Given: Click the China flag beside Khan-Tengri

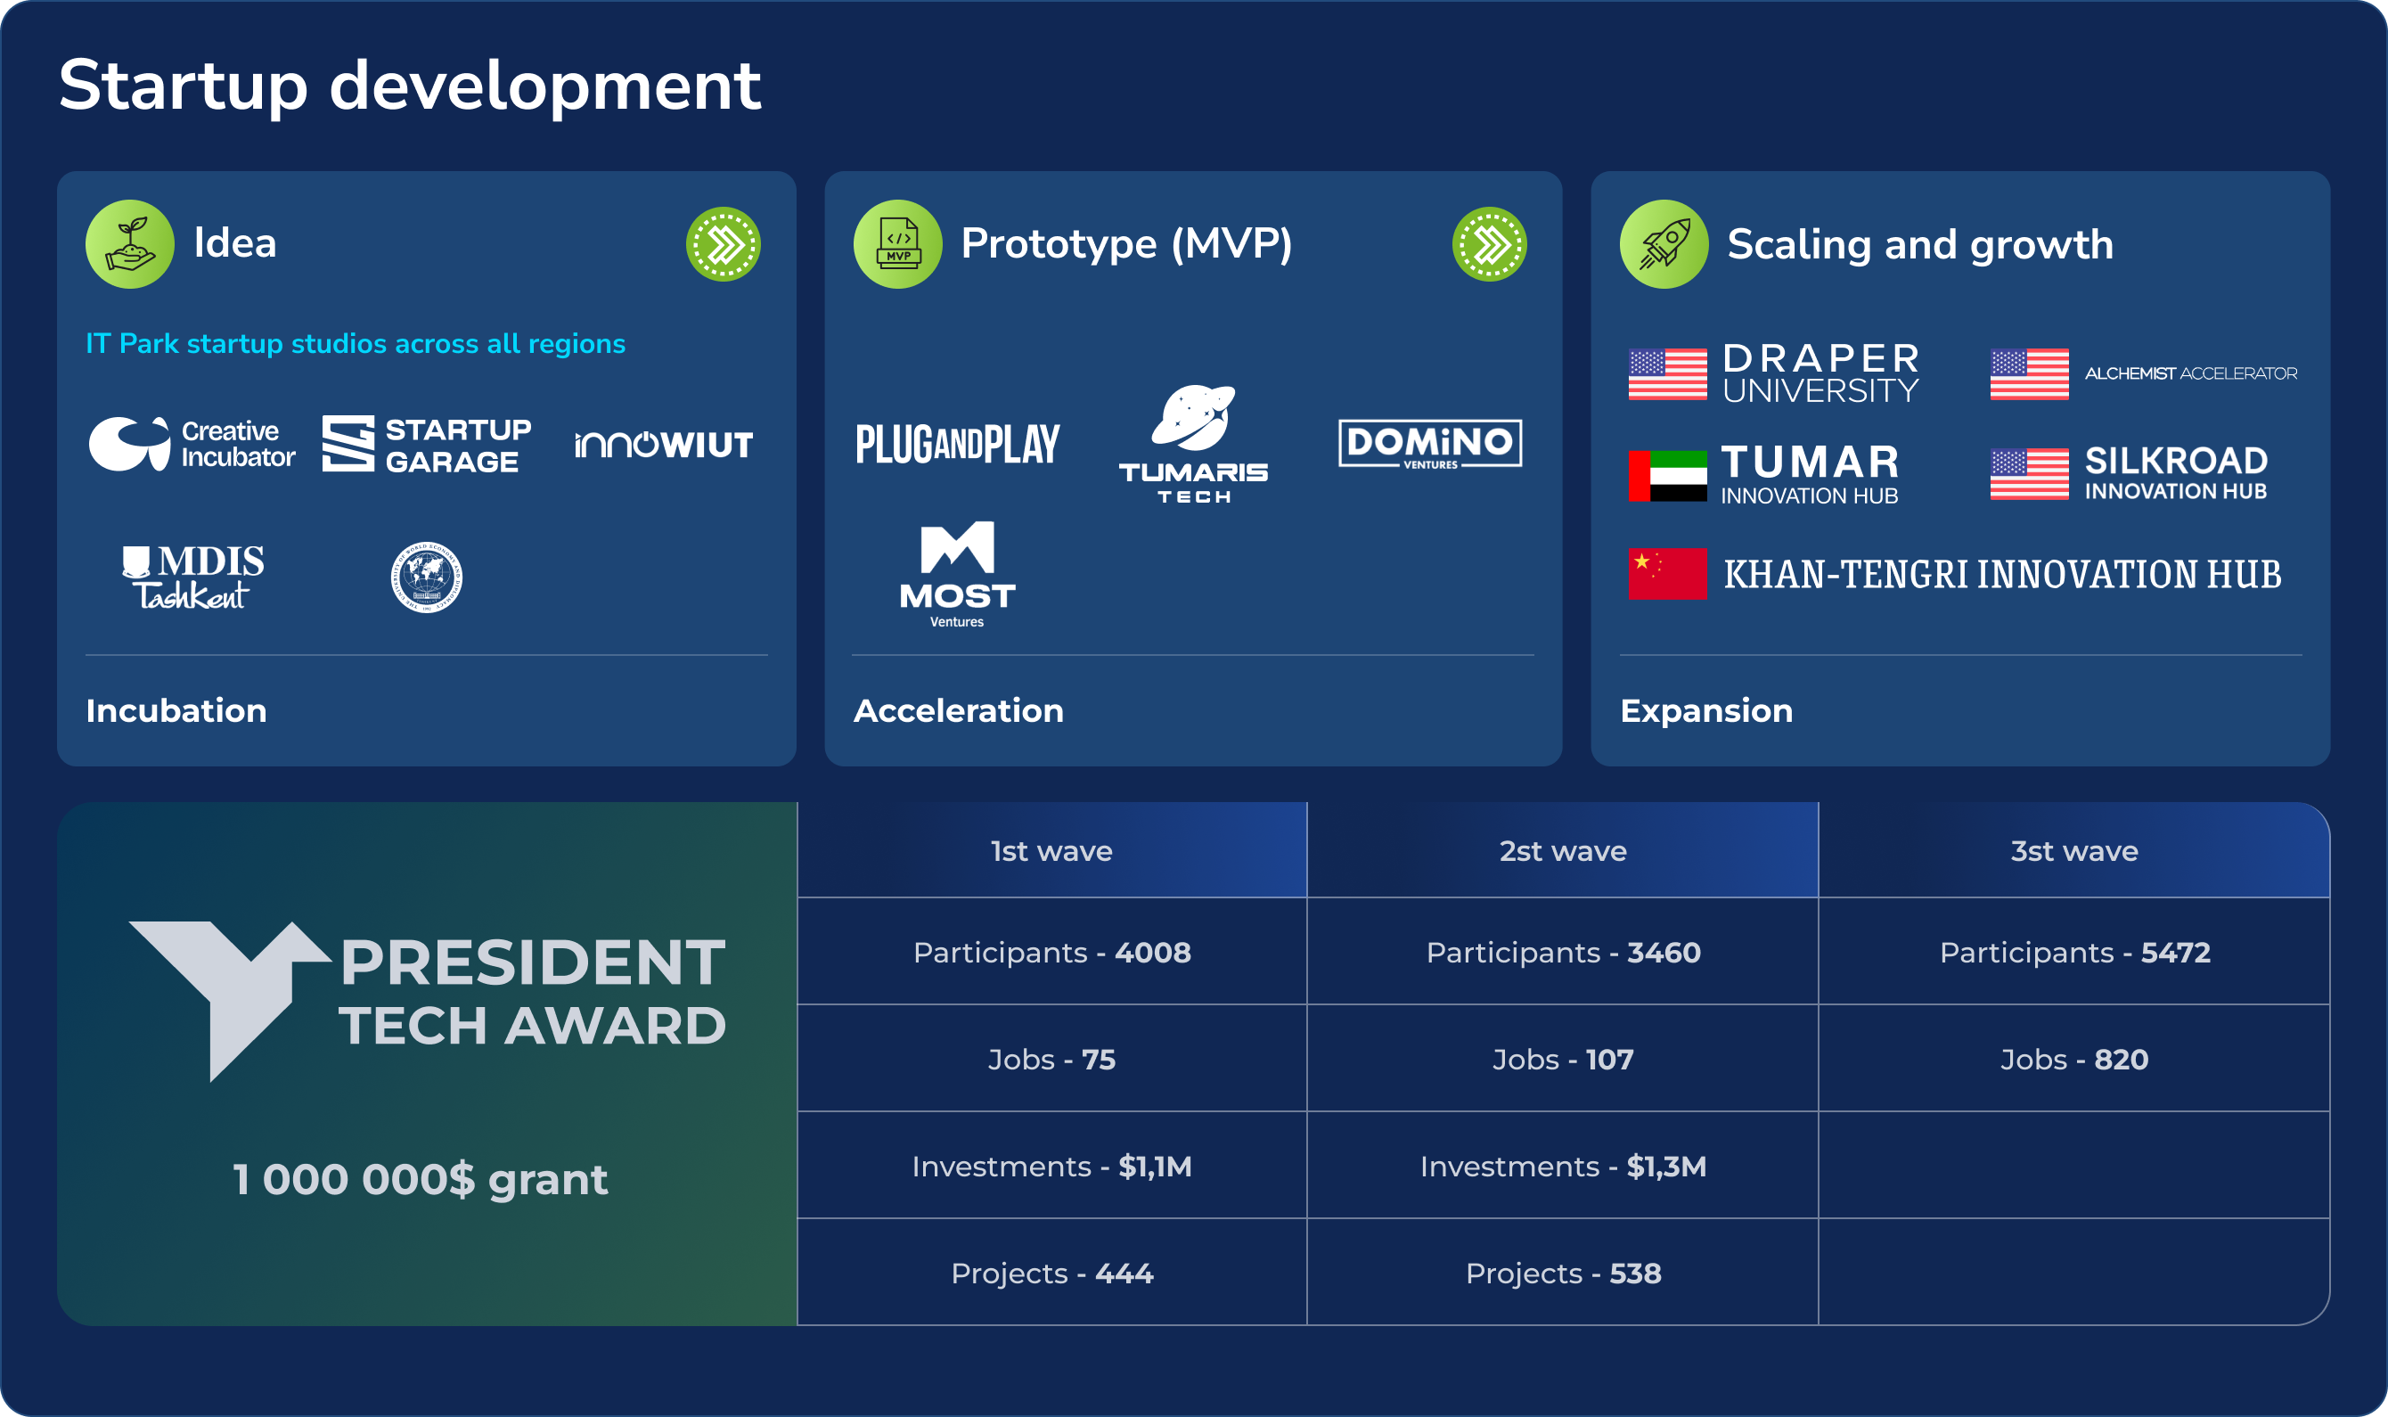Looking at the screenshot, I should click(x=1667, y=573).
